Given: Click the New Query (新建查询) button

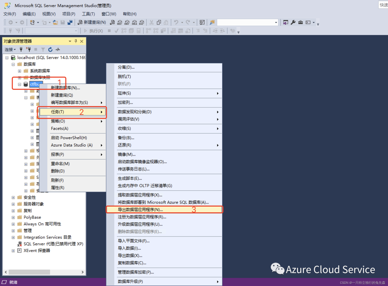Looking at the screenshot, I should (92, 23).
